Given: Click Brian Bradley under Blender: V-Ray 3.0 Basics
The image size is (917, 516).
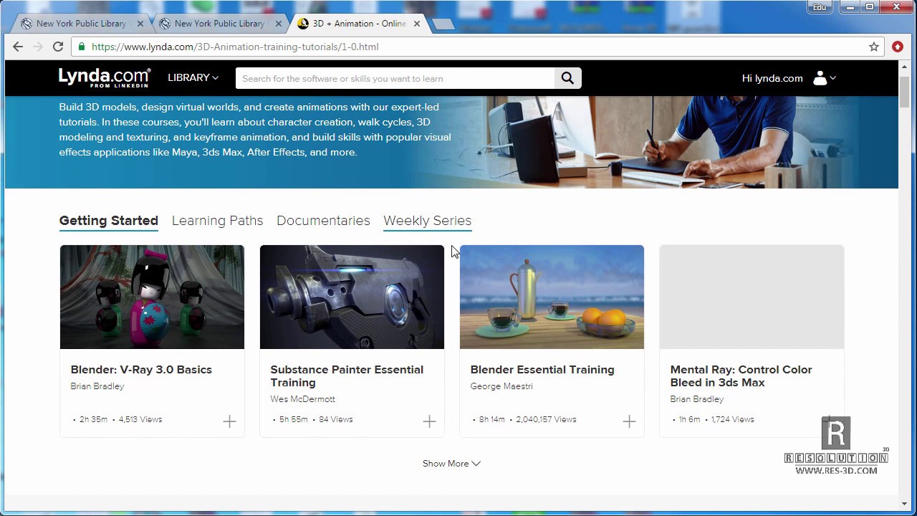Looking at the screenshot, I should (x=97, y=386).
